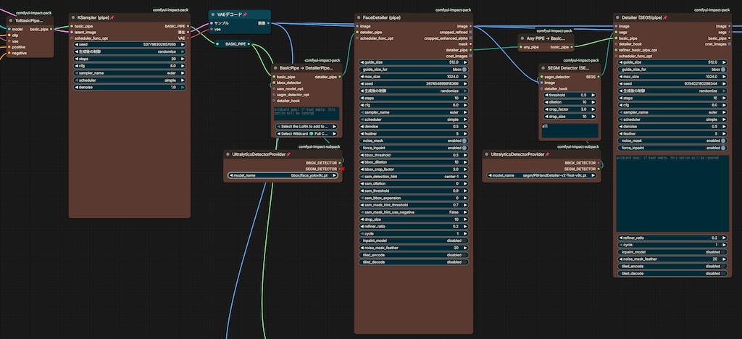Viewport: 742px width, 339px height.
Task: Open sam_detection_hint center-1 combo in FaceDetailer
Action: pos(414,176)
